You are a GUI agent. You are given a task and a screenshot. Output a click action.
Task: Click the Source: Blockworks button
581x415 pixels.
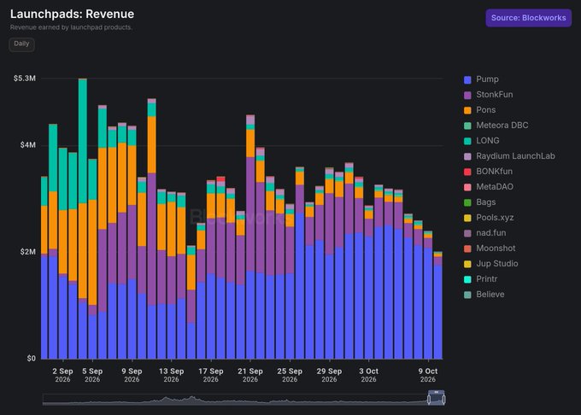(528, 18)
